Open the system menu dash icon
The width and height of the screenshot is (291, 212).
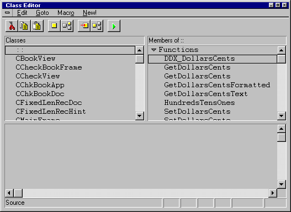tap(7, 13)
